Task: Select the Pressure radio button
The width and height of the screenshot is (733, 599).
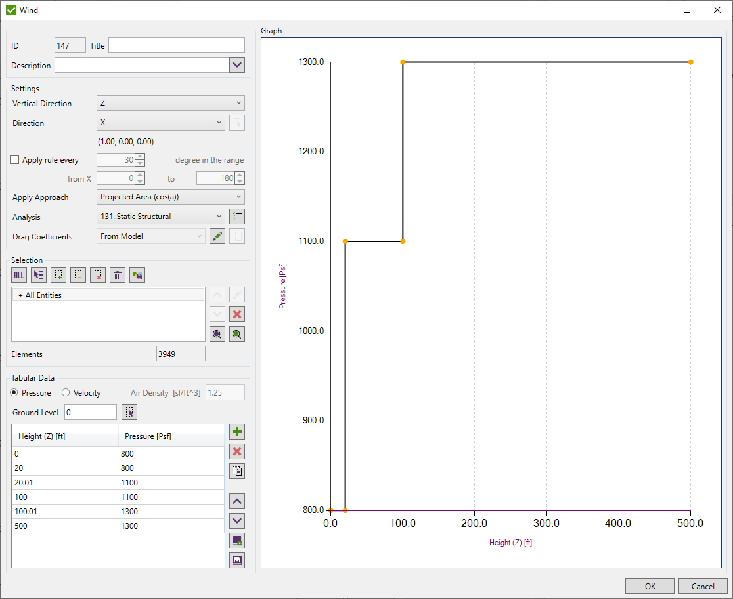Action: (x=14, y=392)
